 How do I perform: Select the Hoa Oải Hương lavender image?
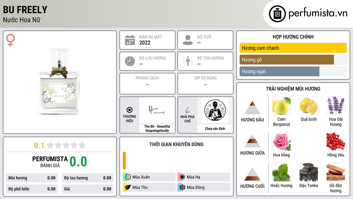(x=336, y=106)
